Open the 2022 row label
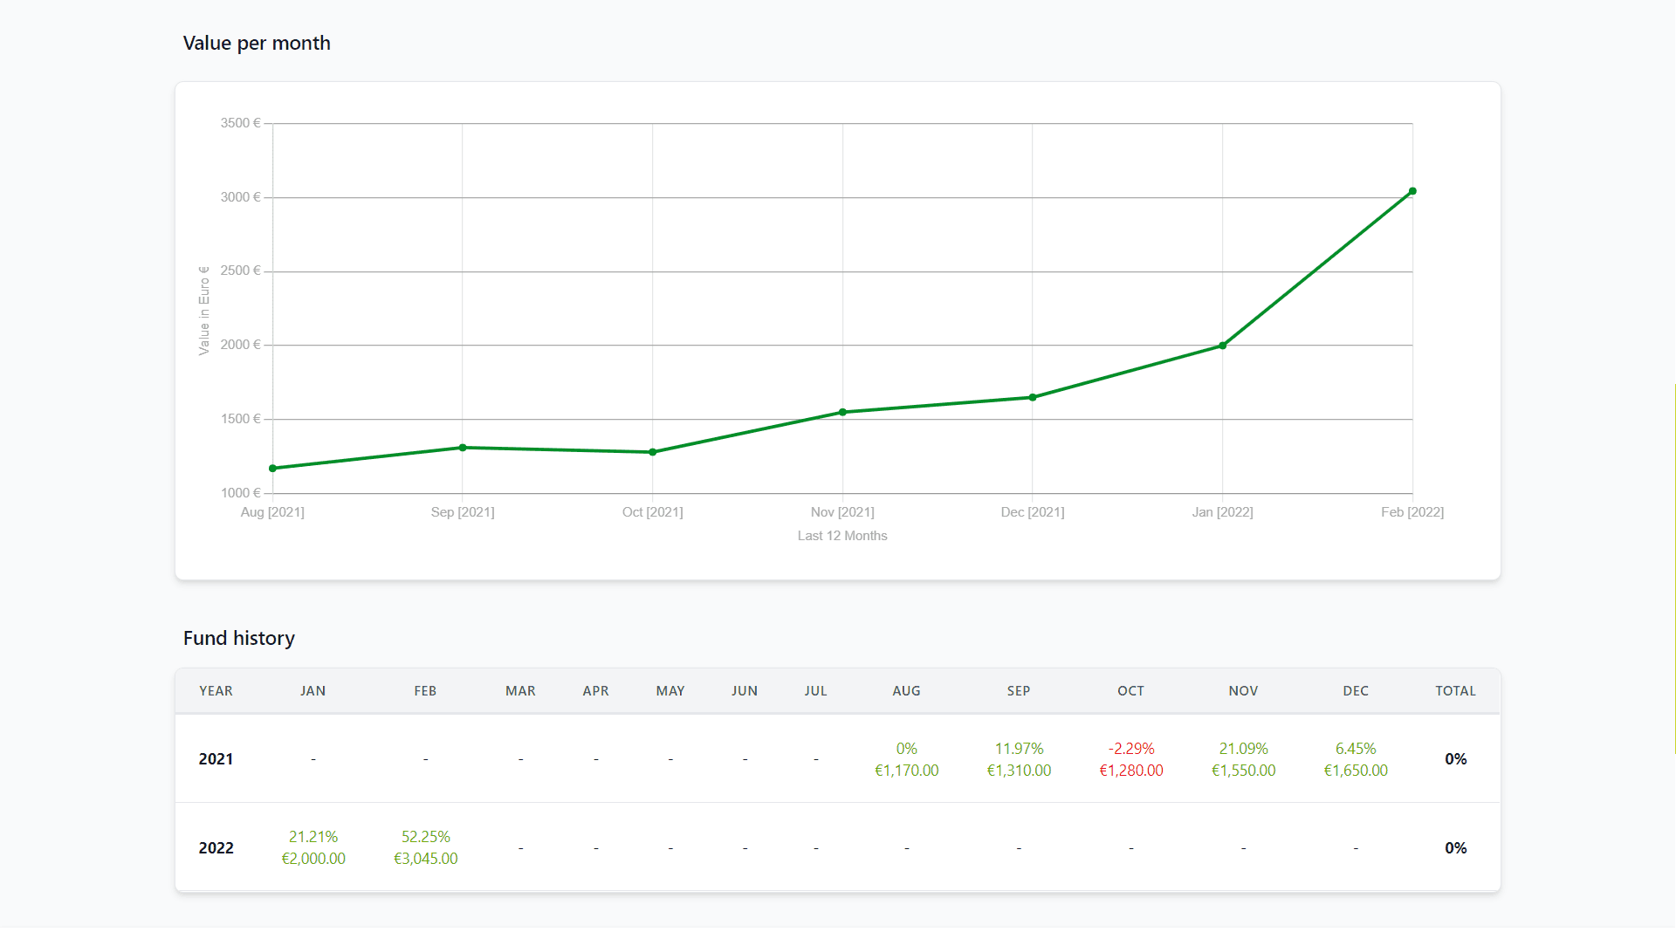The width and height of the screenshot is (1676, 932). (x=216, y=848)
